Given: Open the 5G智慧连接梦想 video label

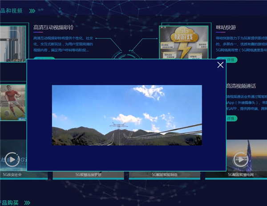Looking at the screenshot, I should click(89, 175).
